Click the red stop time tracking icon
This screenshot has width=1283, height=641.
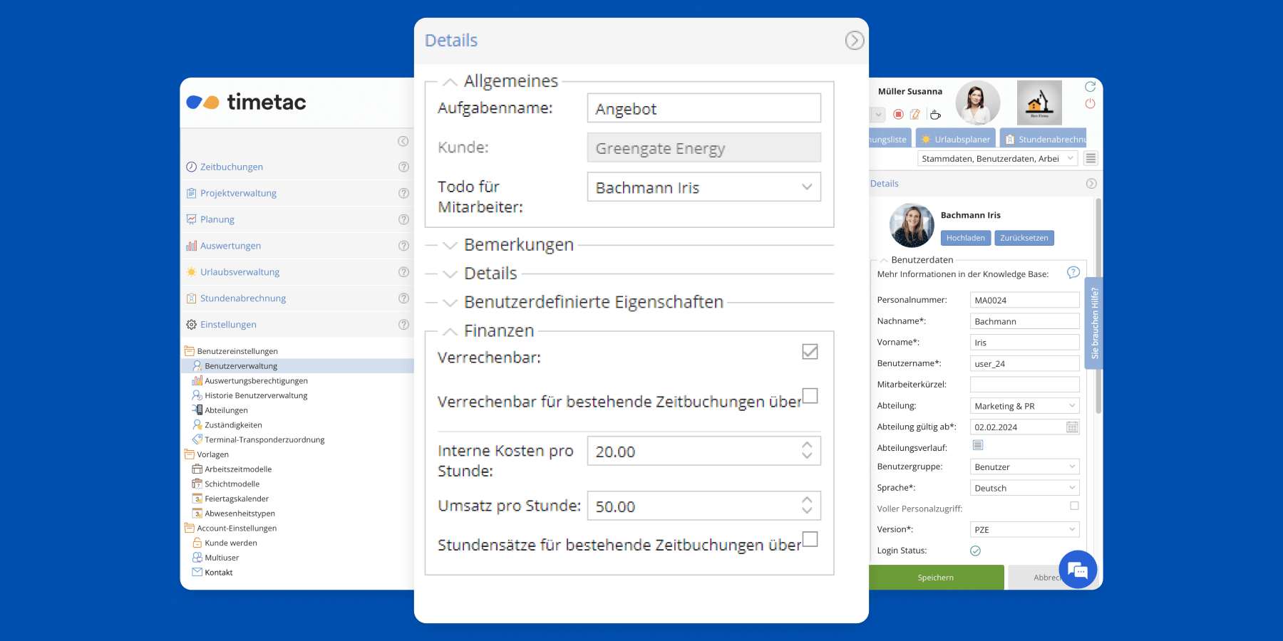(898, 114)
